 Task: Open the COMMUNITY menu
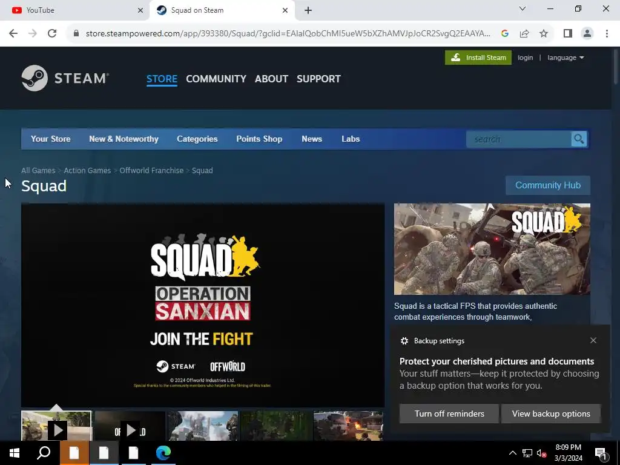(216, 79)
